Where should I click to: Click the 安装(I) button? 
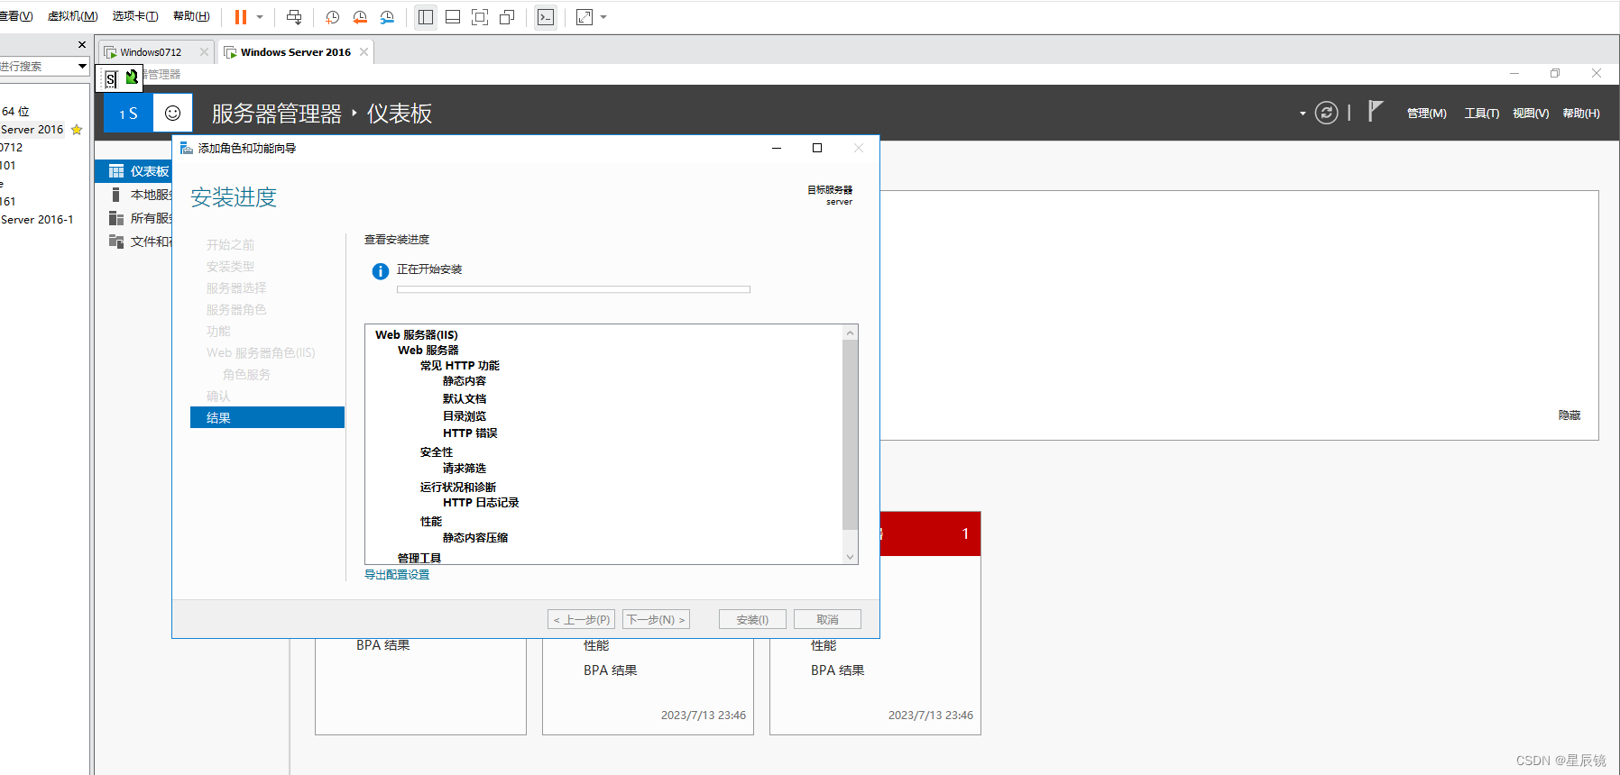click(752, 619)
